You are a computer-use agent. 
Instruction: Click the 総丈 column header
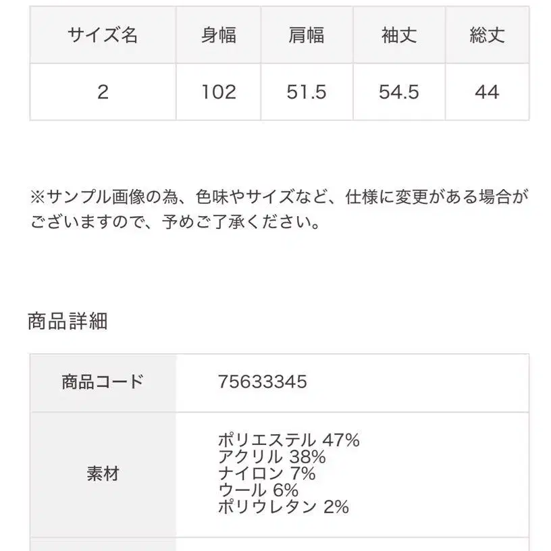(487, 36)
